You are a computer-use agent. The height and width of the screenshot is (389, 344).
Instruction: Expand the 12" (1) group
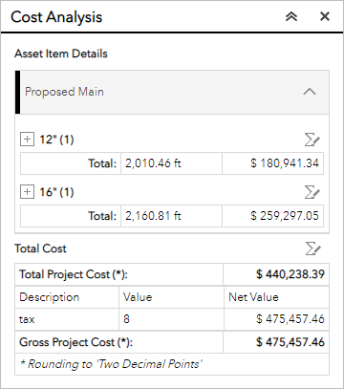click(x=27, y=140)
